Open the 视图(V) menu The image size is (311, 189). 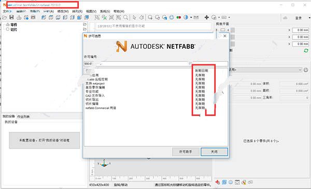(91, 11)
